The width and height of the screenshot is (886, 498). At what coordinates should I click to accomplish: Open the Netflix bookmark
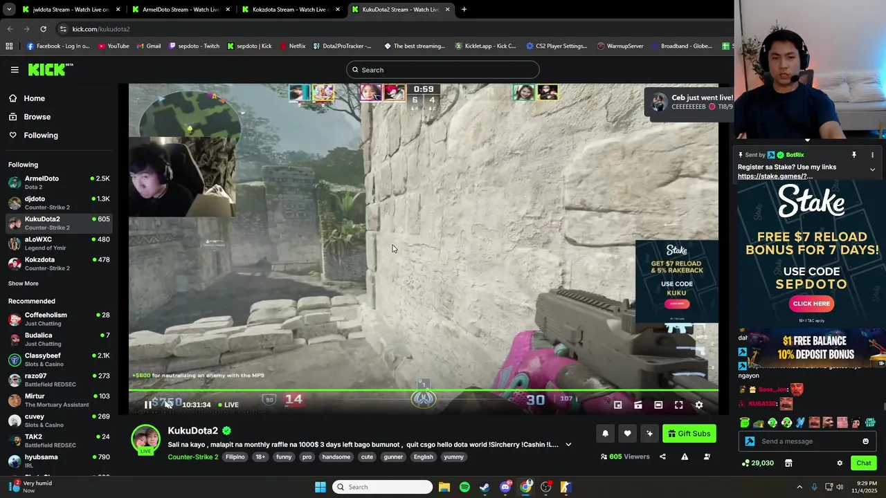pyautogui.click(x=293, y=46)
